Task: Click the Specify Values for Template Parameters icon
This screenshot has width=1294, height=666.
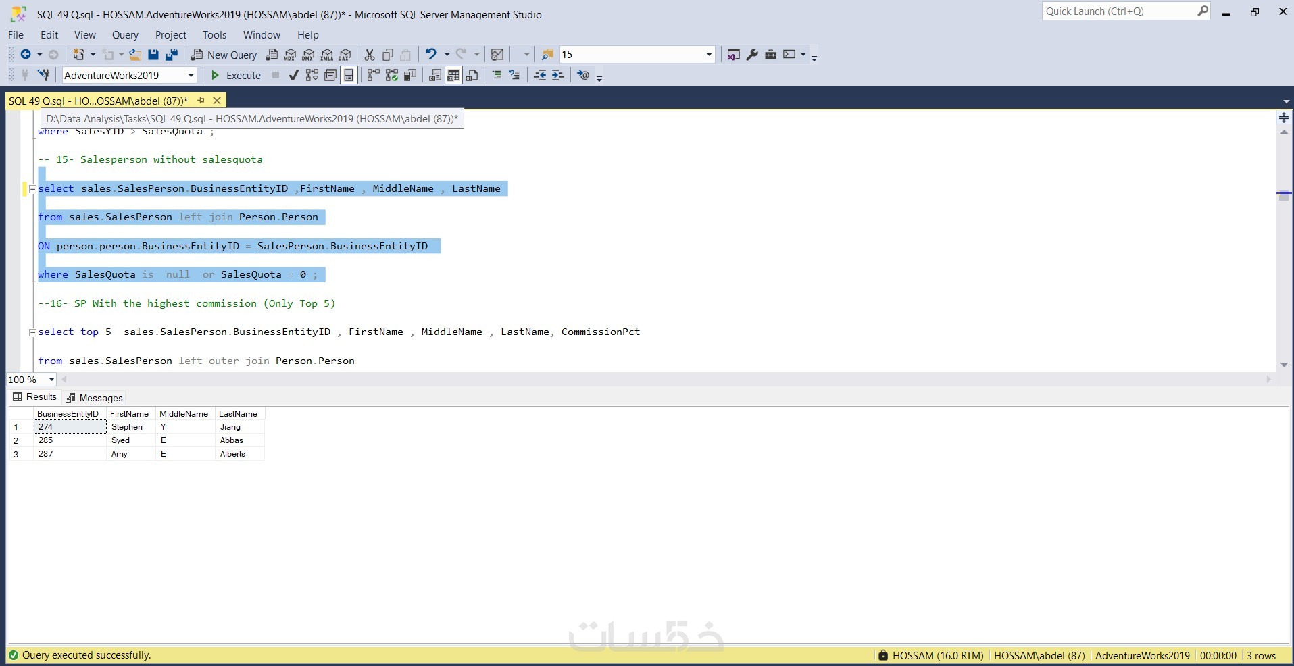Action: click(583, 75)
